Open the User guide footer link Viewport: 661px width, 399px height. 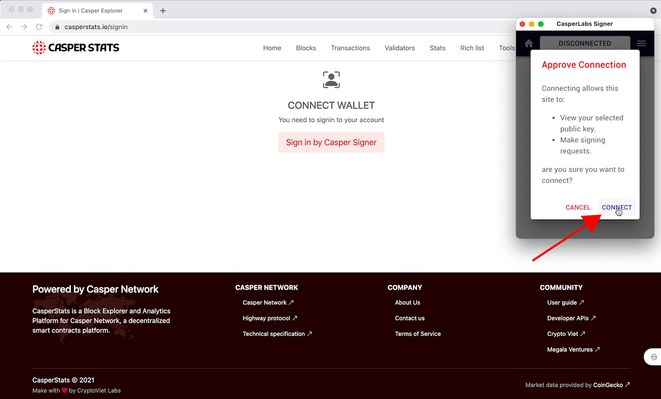pyautogui.click(x=565, y=302)
